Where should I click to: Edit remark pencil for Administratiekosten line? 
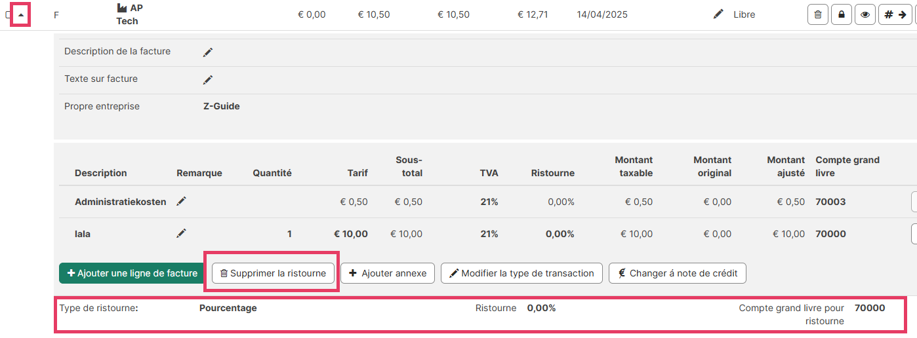pos(182,202)
